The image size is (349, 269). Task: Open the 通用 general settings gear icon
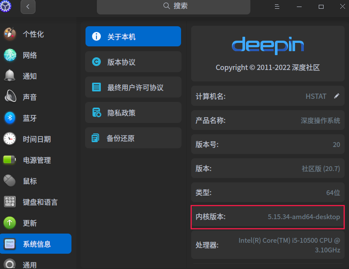pos(10,264)
